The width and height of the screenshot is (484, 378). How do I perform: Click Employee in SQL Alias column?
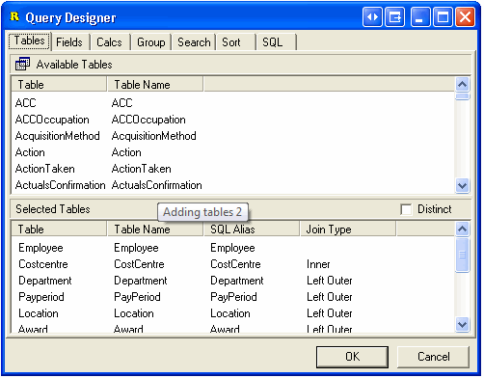coord(232,248)
